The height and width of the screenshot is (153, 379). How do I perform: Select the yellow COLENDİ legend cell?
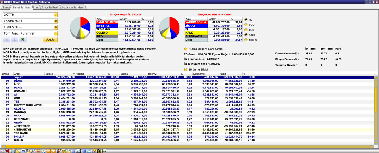(107, 33)
